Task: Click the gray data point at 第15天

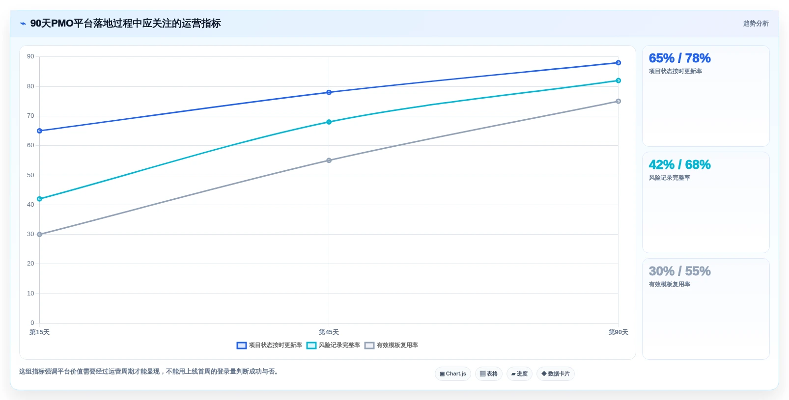Action: [40, 235]
